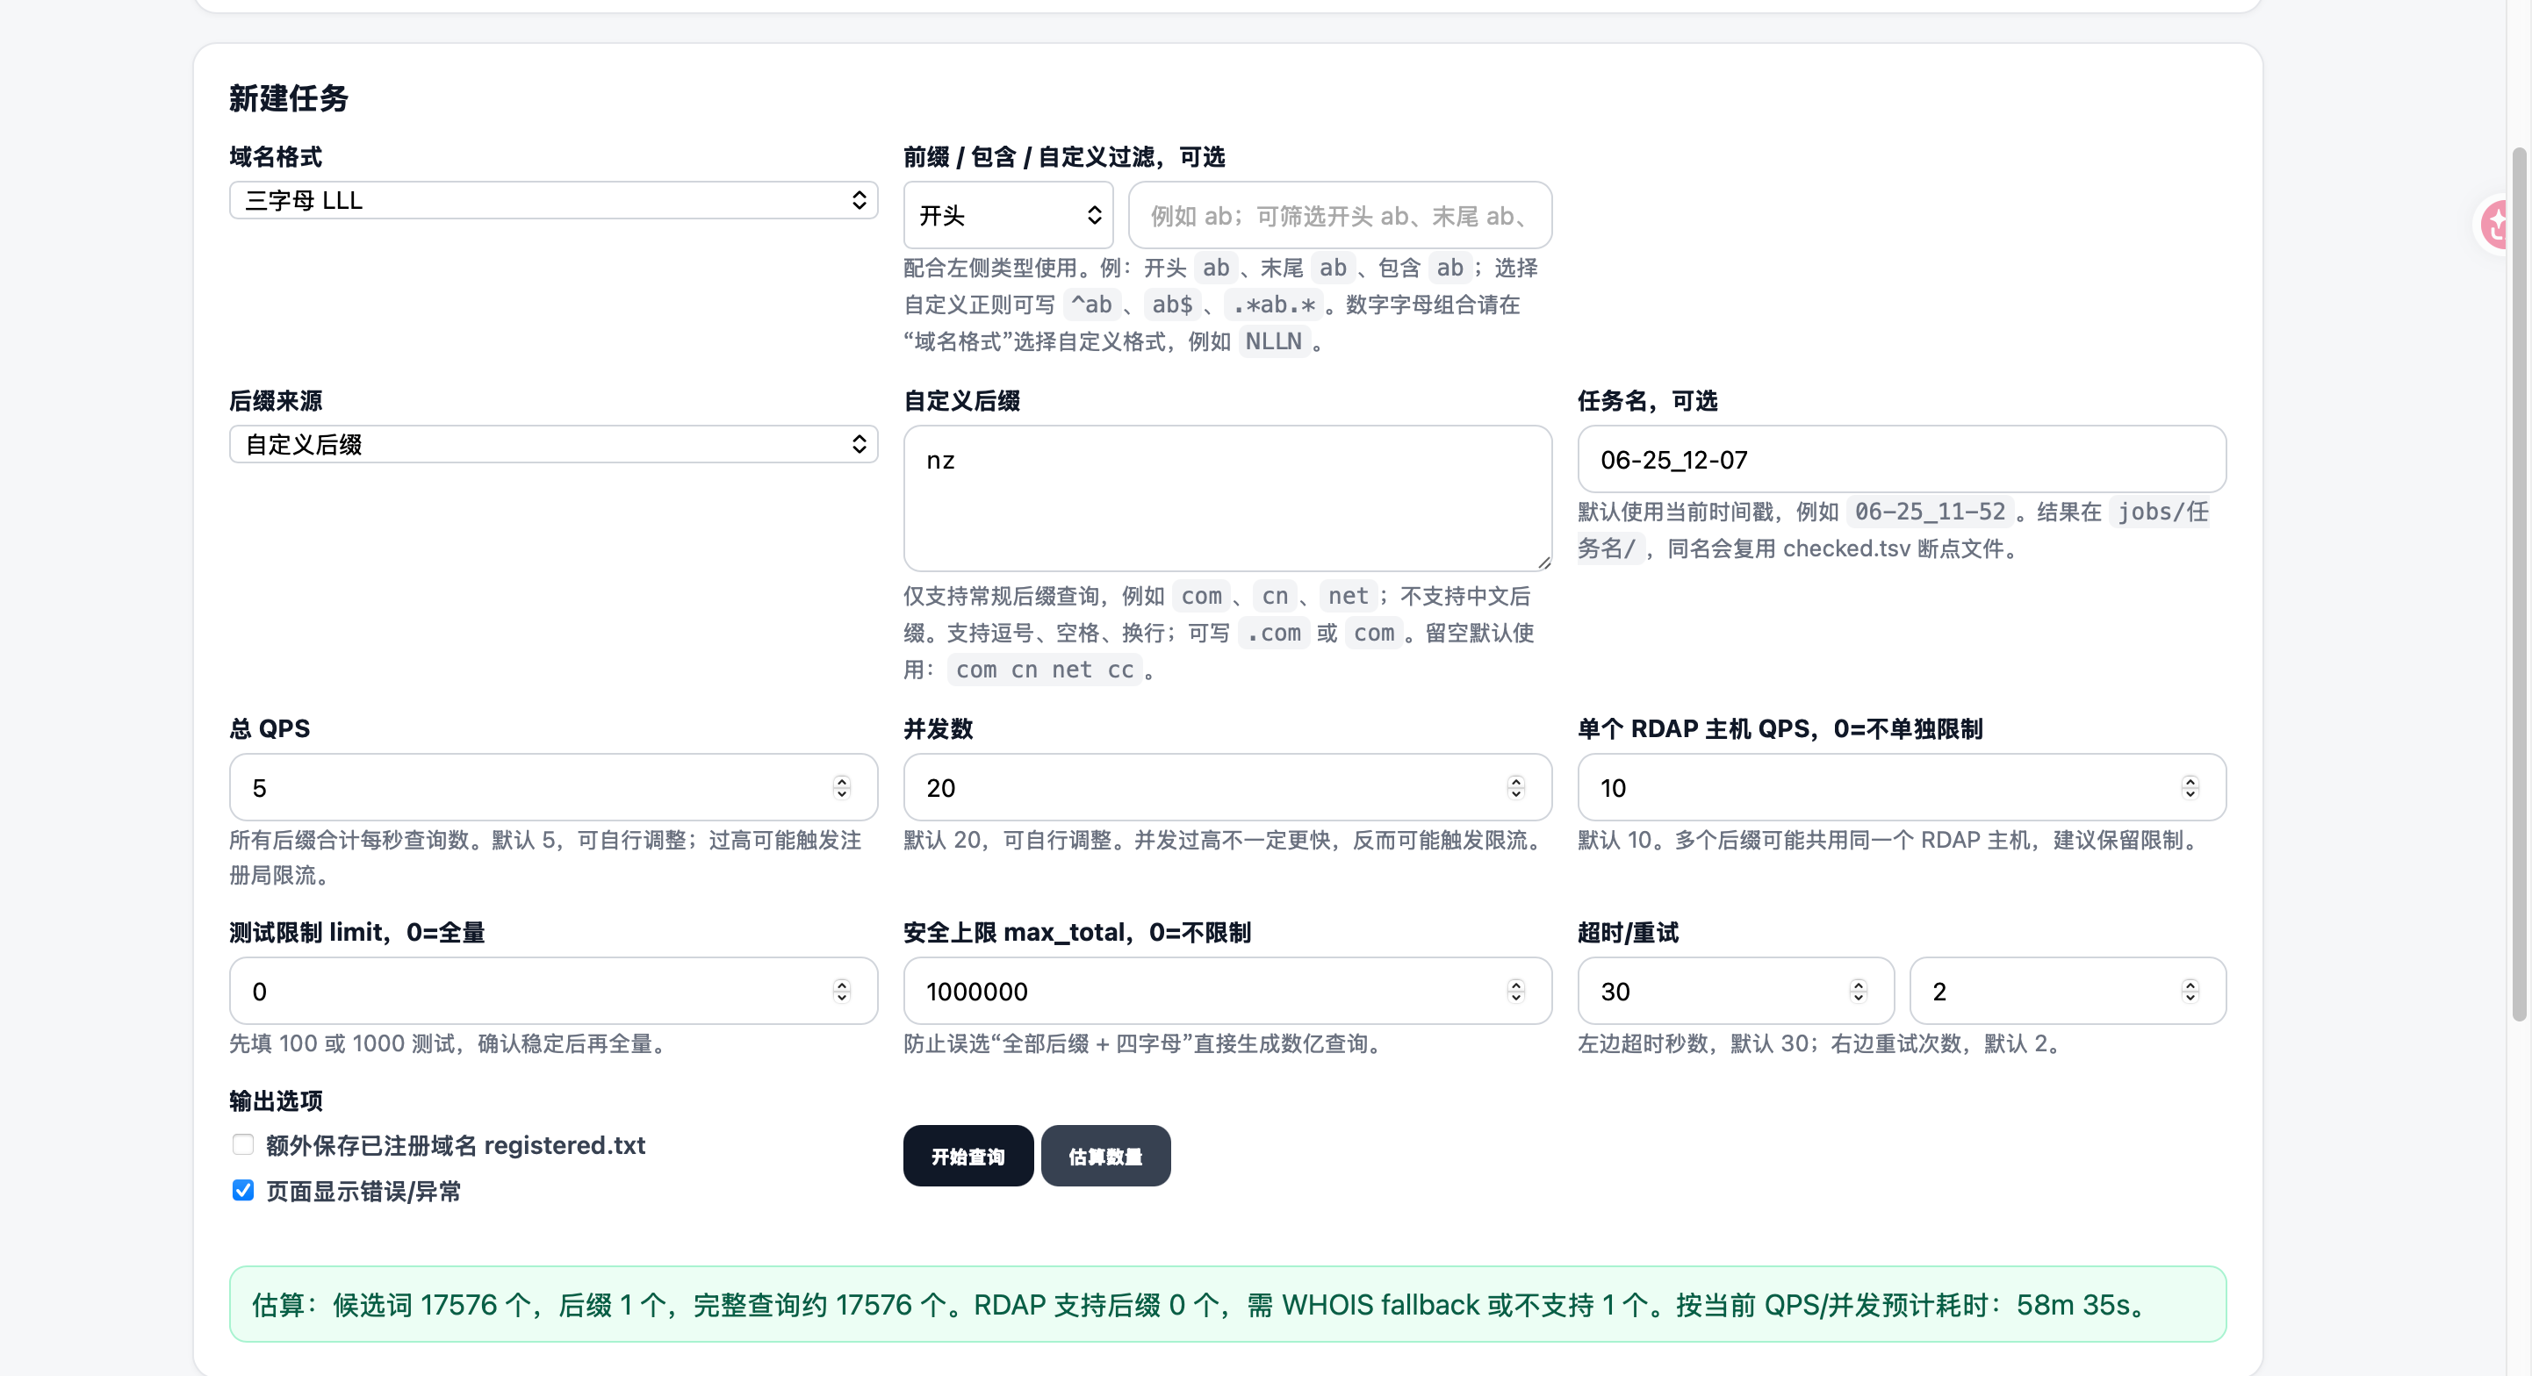The width and height of the screenshot is (2532, 1376).
Task: Click the 任务名 input field
Action: pyautogui.click(x=1901, y=460)
